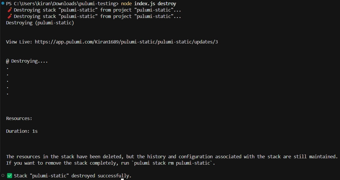Click the "View Live:" label

click(x=19, y=42)
